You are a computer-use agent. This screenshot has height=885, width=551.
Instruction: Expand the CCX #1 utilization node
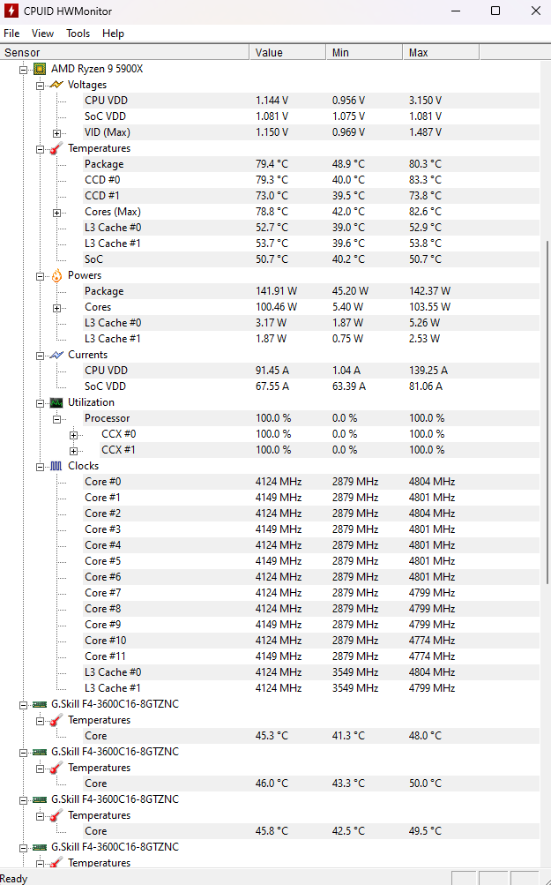74,451
